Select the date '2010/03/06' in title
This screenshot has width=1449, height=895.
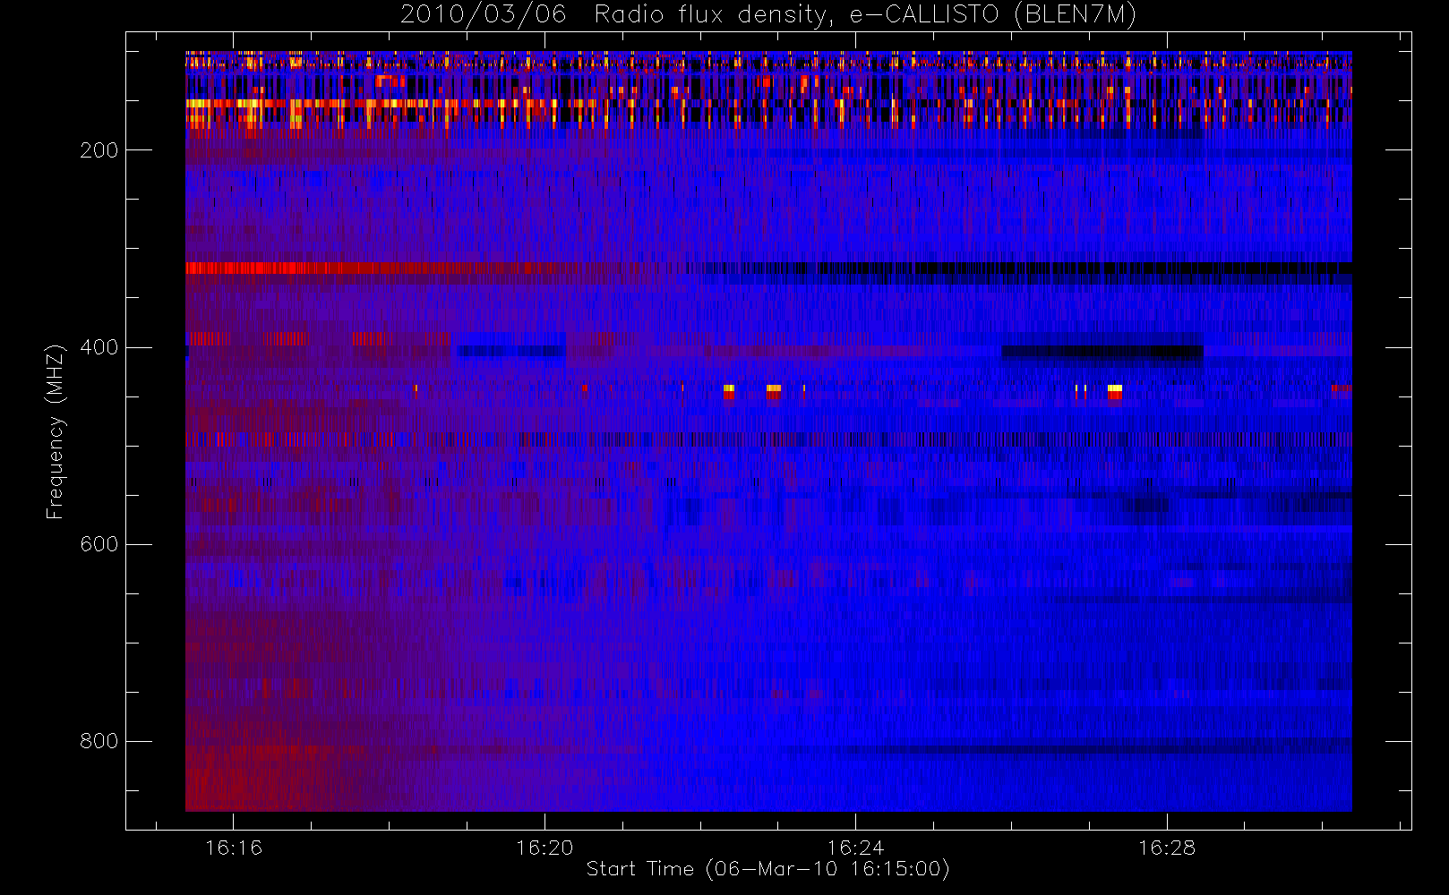(x=483, y=15)
